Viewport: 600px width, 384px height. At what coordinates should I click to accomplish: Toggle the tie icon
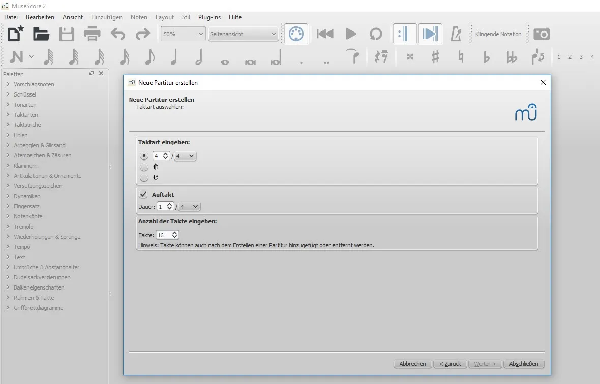tap(352, 56)
